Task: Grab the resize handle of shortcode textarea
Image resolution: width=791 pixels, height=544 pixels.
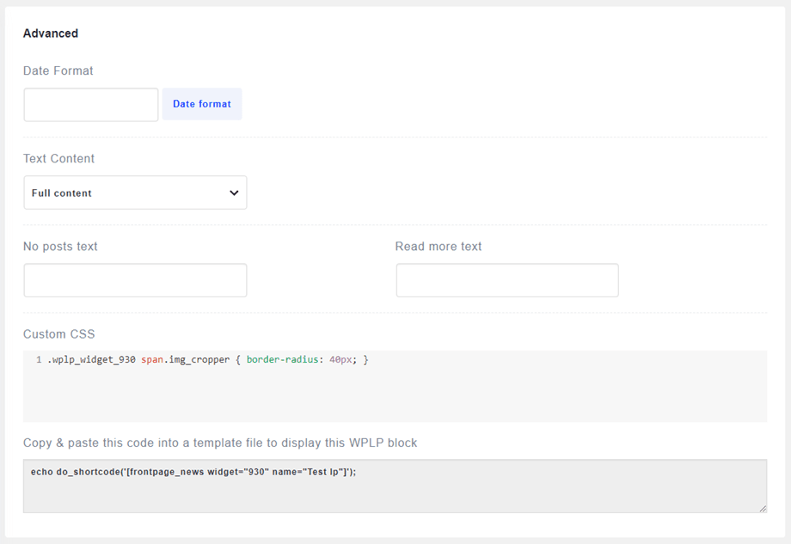Action: tap(763, 509)
